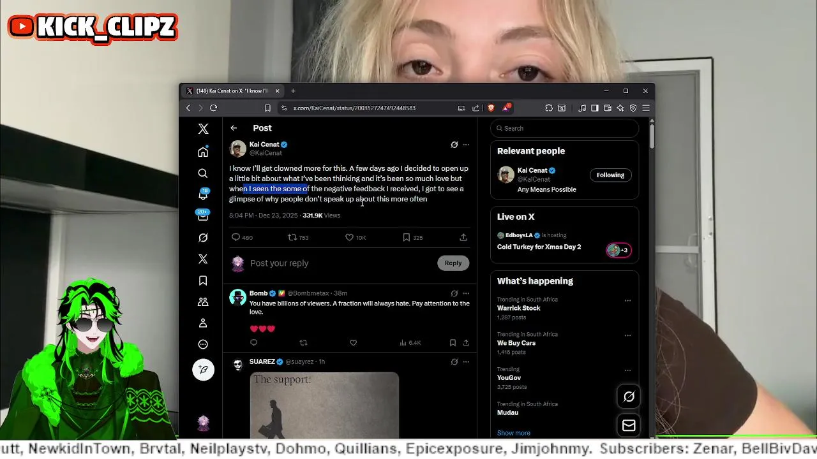817x459 pixels.
Task: Reload the page in the browser
Action: 213,108
